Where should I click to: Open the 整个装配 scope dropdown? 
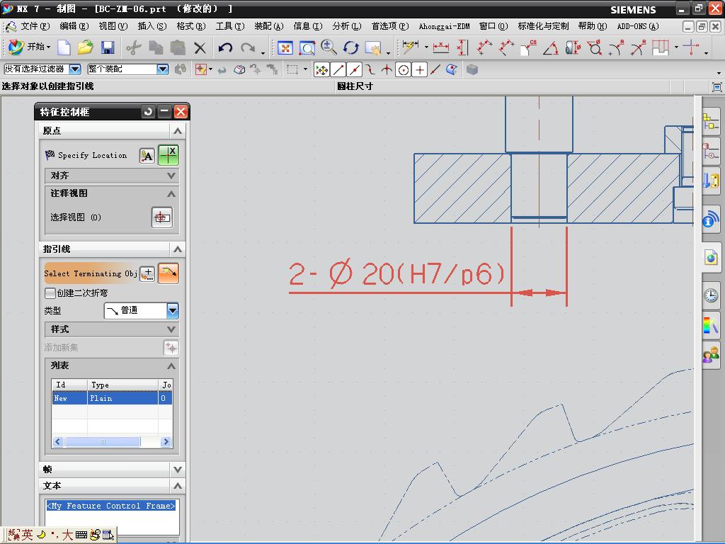[x=163, y=69]
